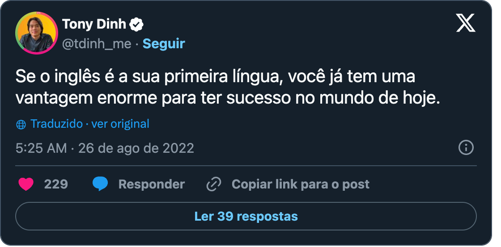
Task: Click the X logo in the corner
Action: coord(466,24)
